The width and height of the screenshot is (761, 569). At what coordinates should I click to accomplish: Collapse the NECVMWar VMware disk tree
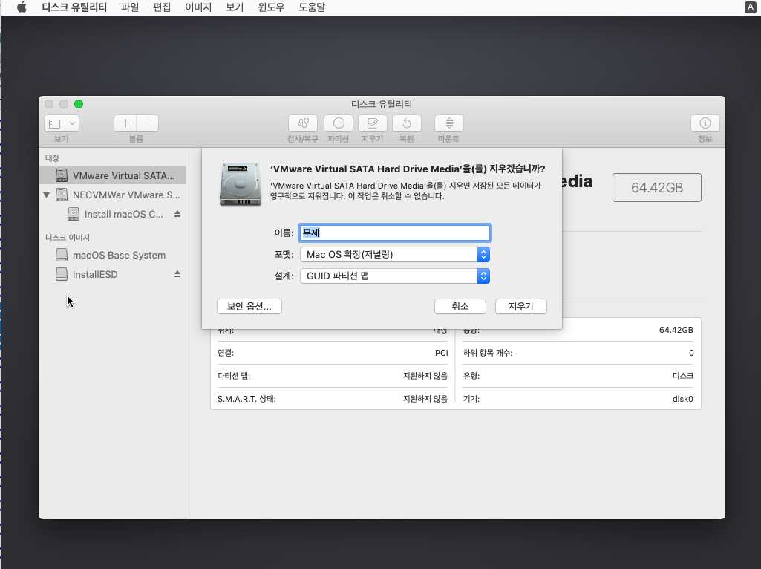(47, 195)
